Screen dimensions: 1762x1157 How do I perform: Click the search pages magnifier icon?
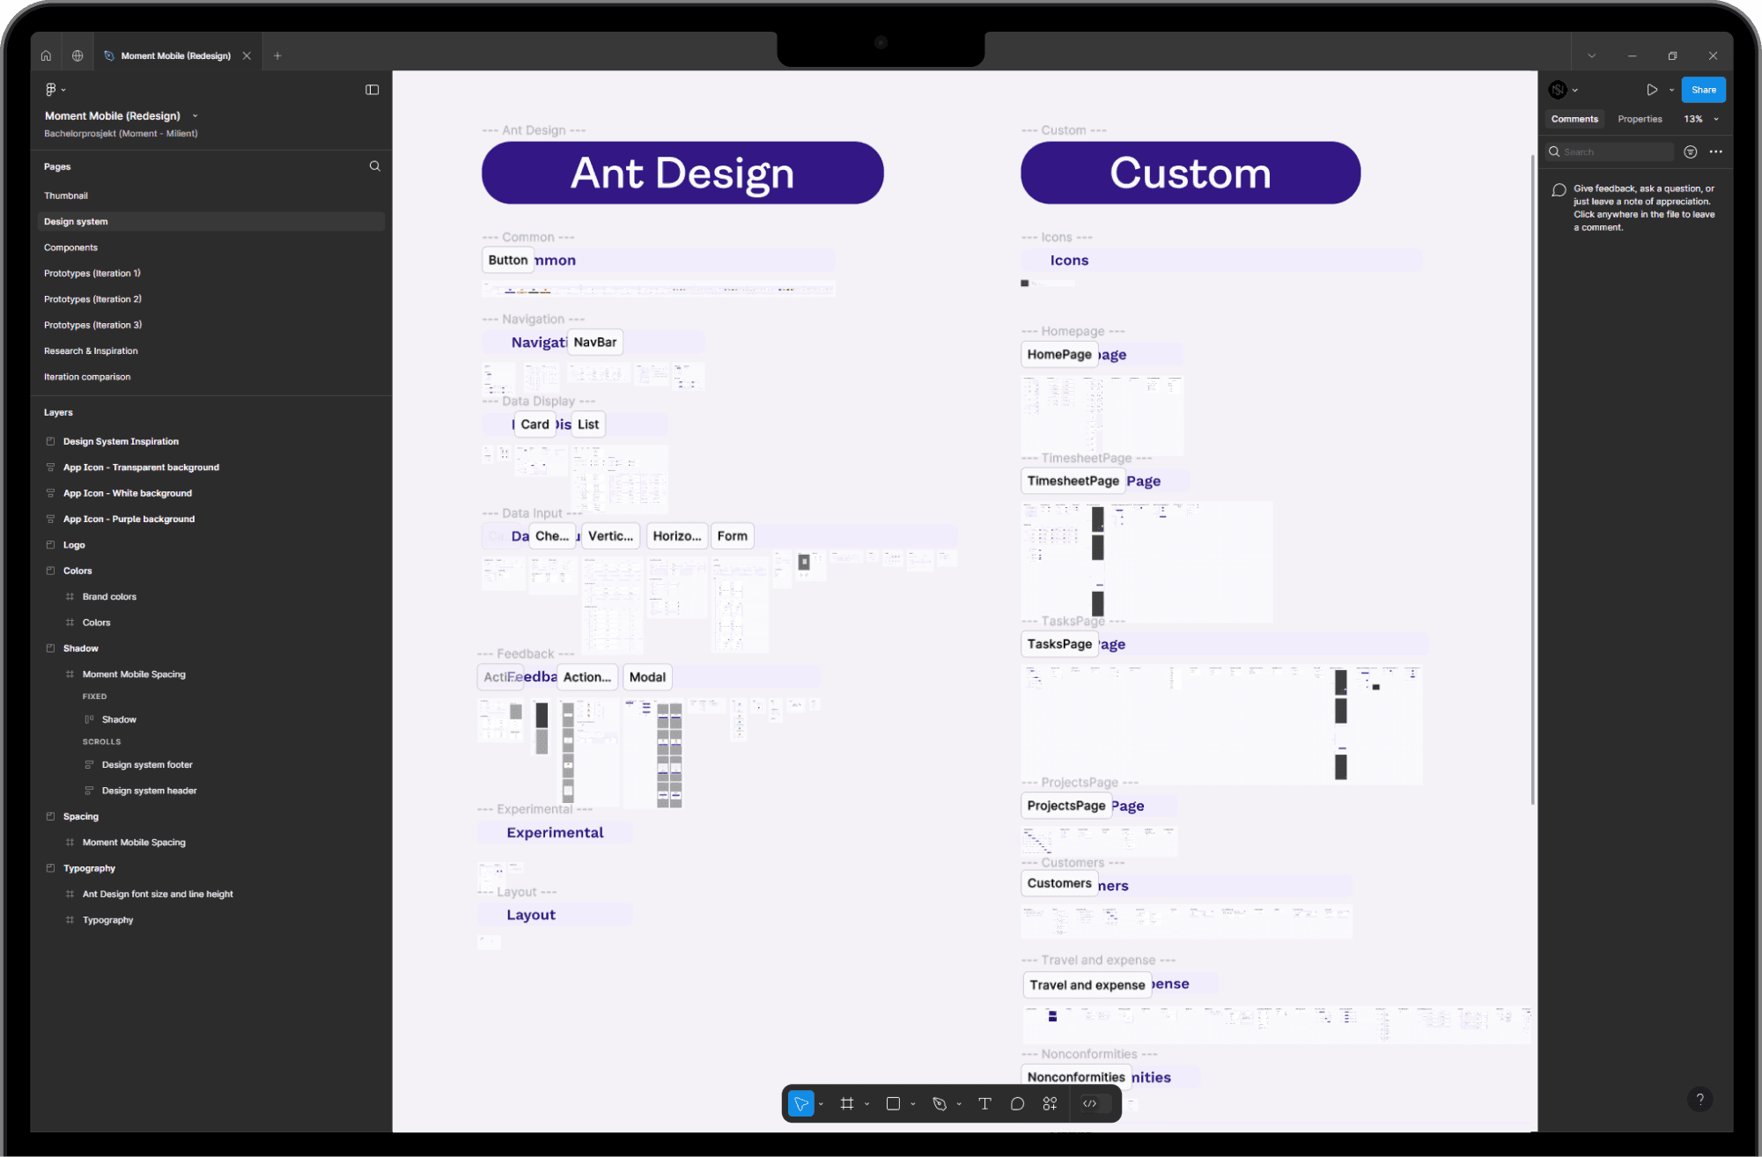click(x=375, y=166)
